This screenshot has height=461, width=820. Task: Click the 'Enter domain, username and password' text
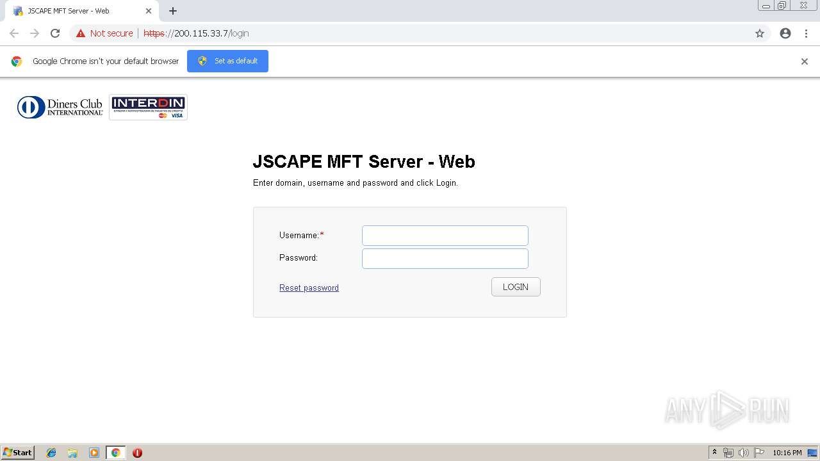(x=356, y=183)
